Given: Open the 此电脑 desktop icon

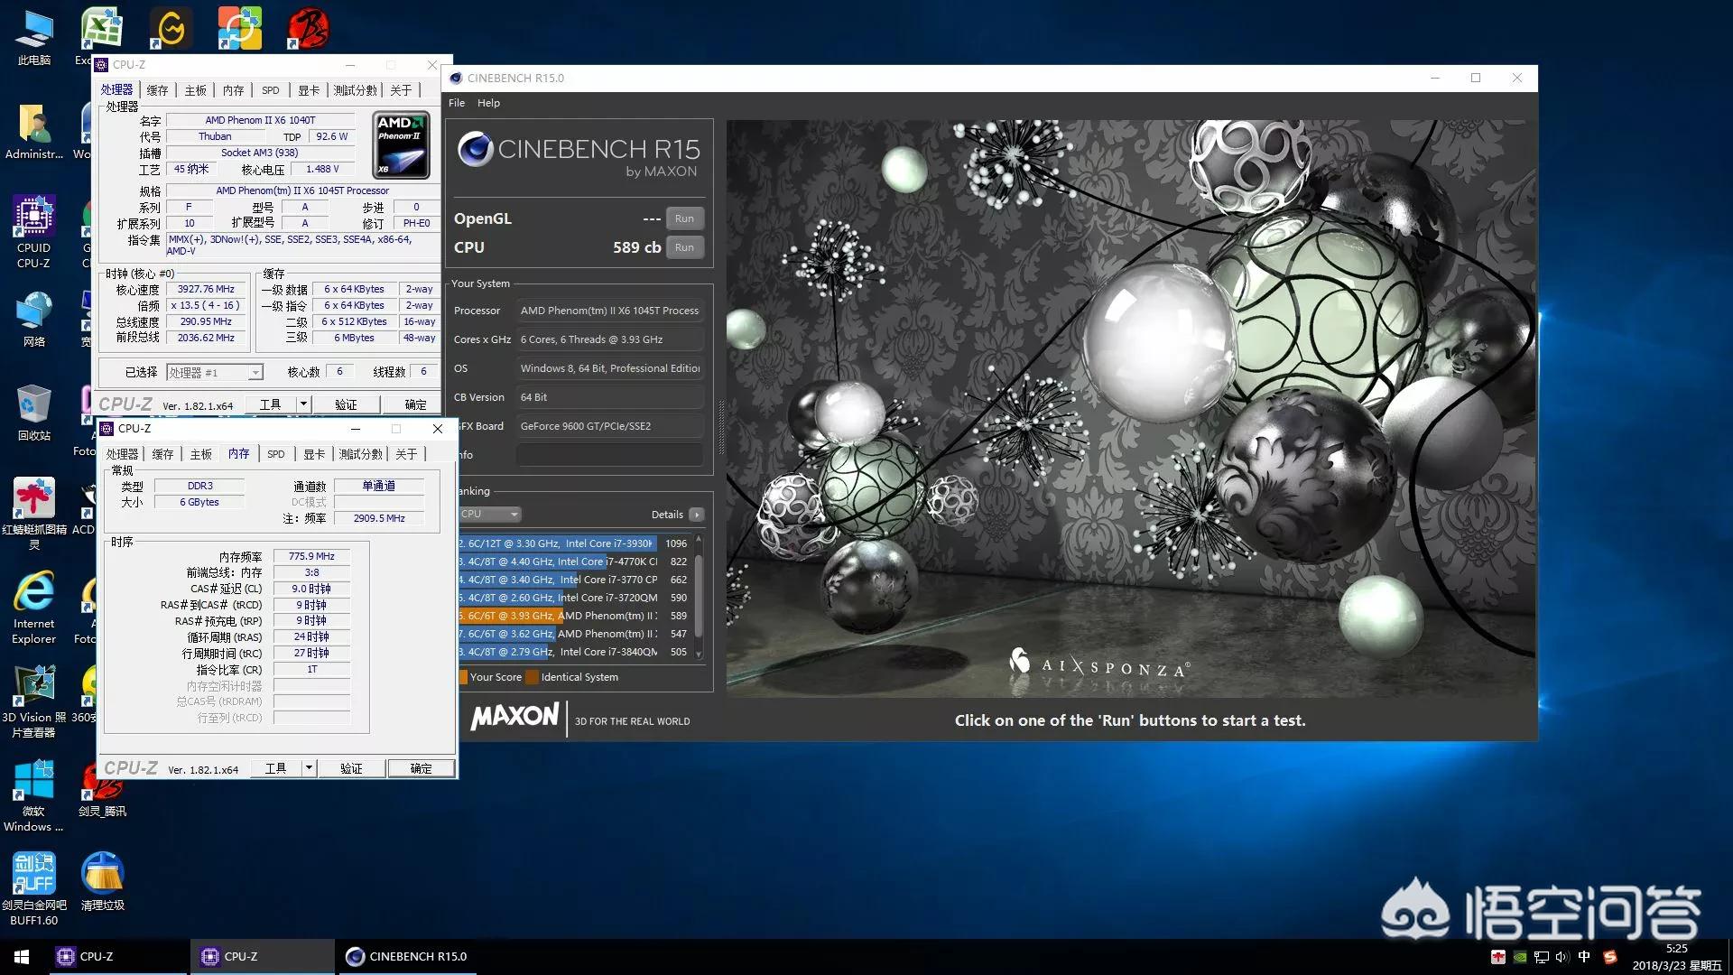Looking at the screenshot, I should (34, 38).
